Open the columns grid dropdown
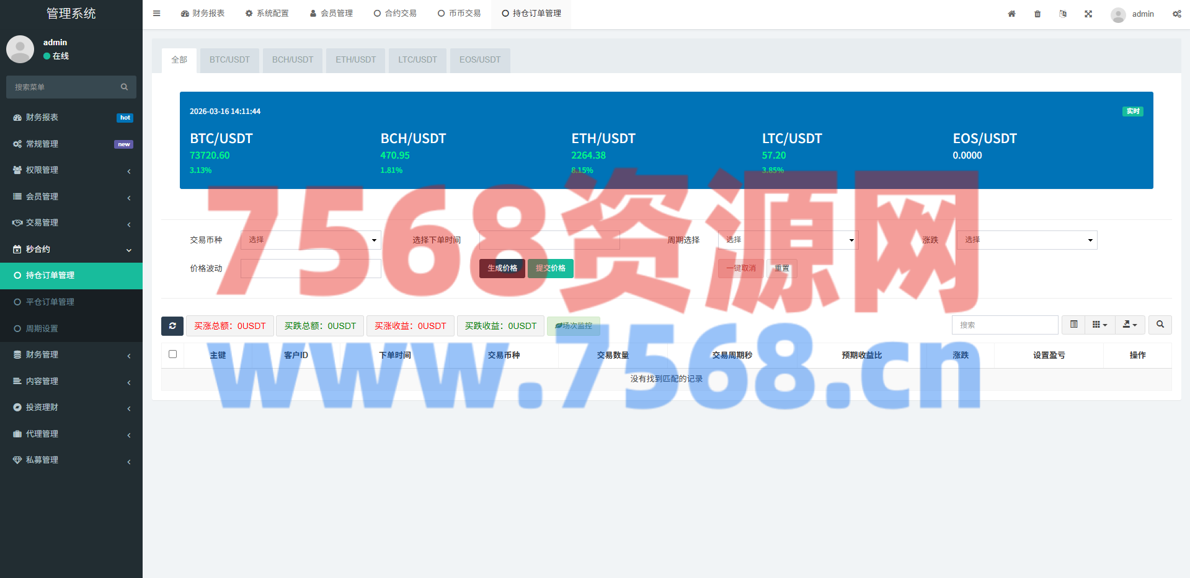The width and height of the screenshot is (1190, 578). point(1099,325)
